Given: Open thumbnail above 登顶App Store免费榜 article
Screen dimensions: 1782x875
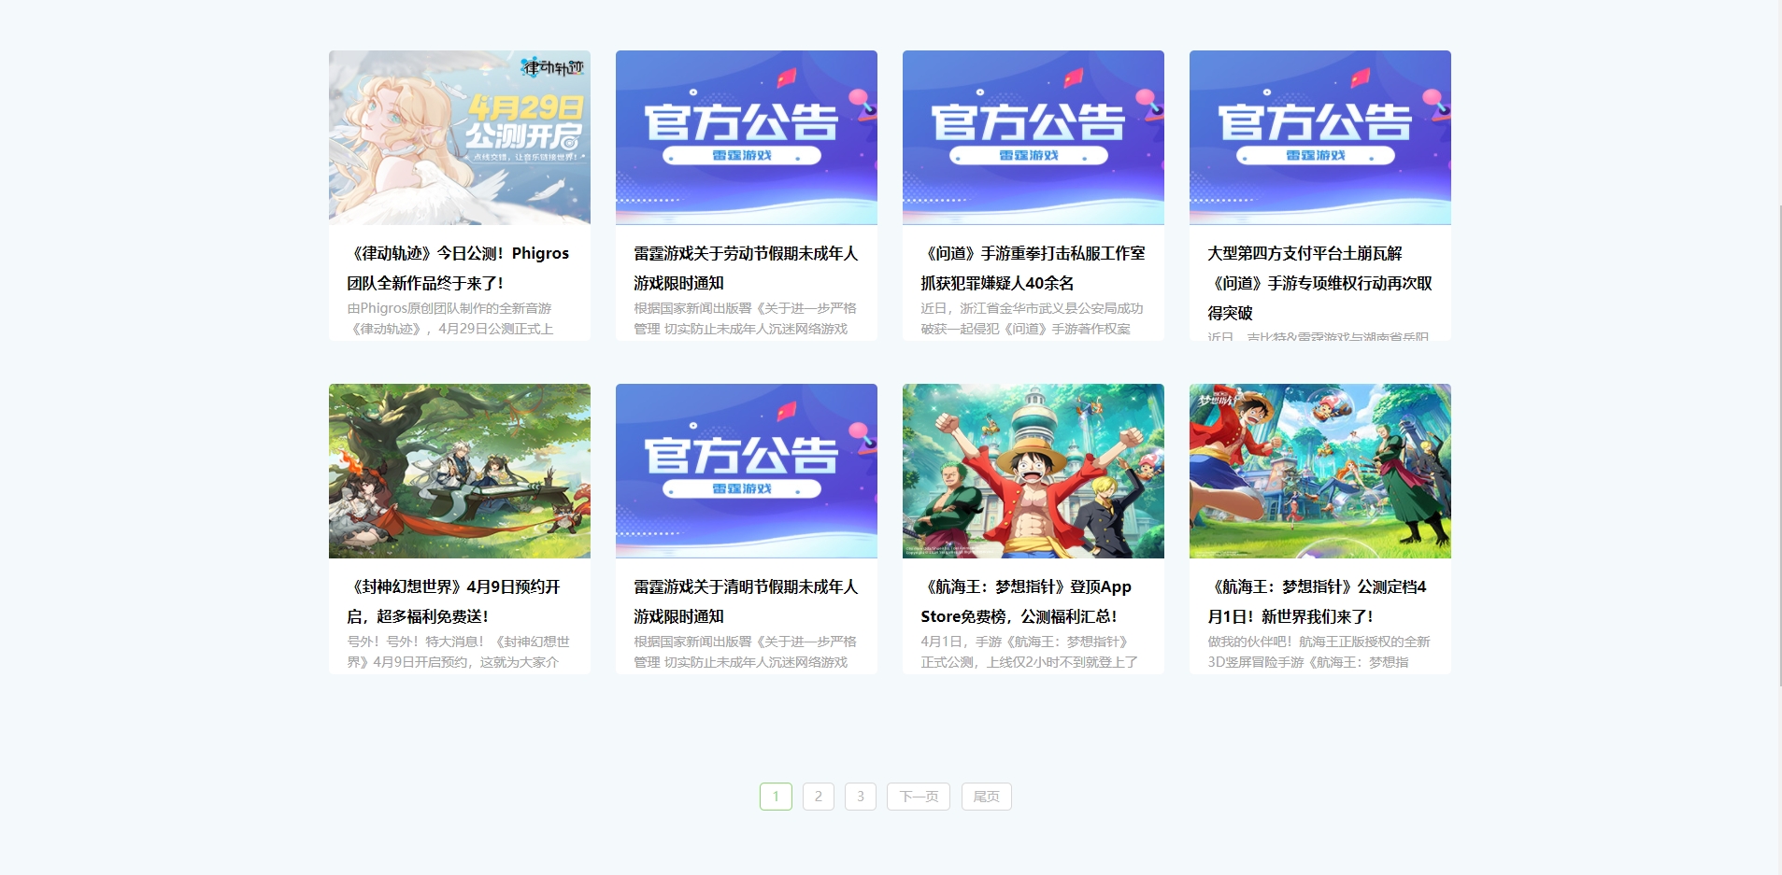Looking at the screenshot, I should pyautogui.click(x=1034, y=471).
